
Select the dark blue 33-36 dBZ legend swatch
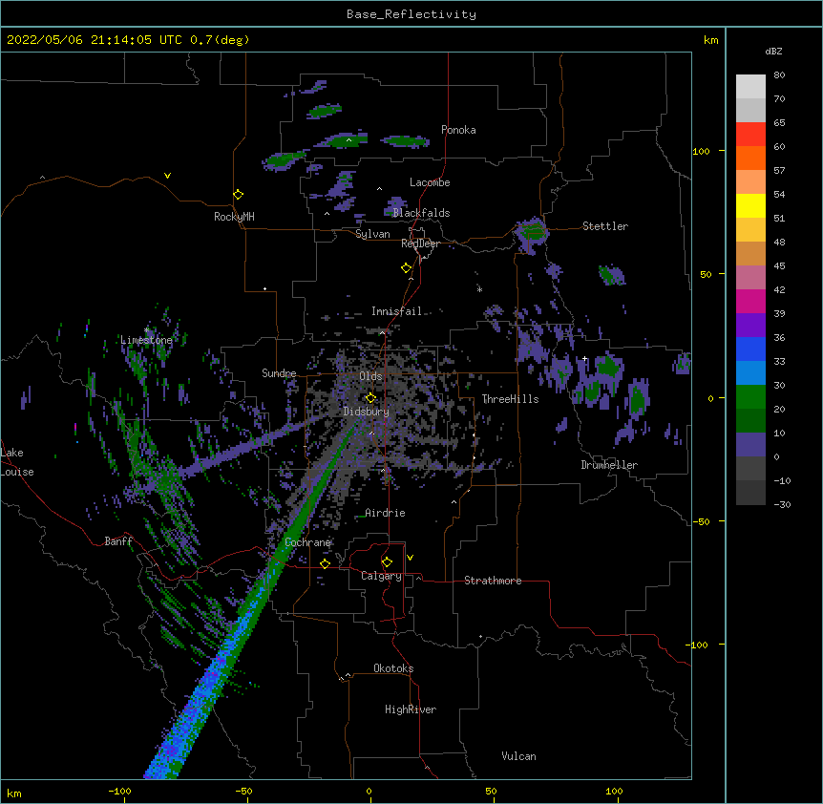pos(750,349)
